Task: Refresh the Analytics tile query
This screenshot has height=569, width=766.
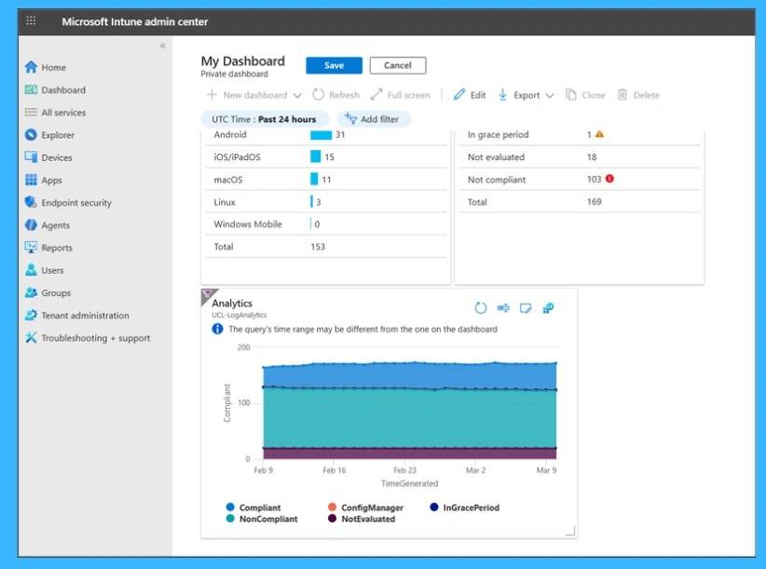Action: pos(481,307)
